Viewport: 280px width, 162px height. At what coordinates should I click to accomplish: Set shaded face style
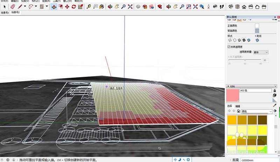click(x=239, y=40)
